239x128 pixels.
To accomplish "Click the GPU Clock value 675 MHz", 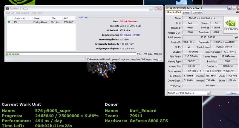I will coord(189,76).
